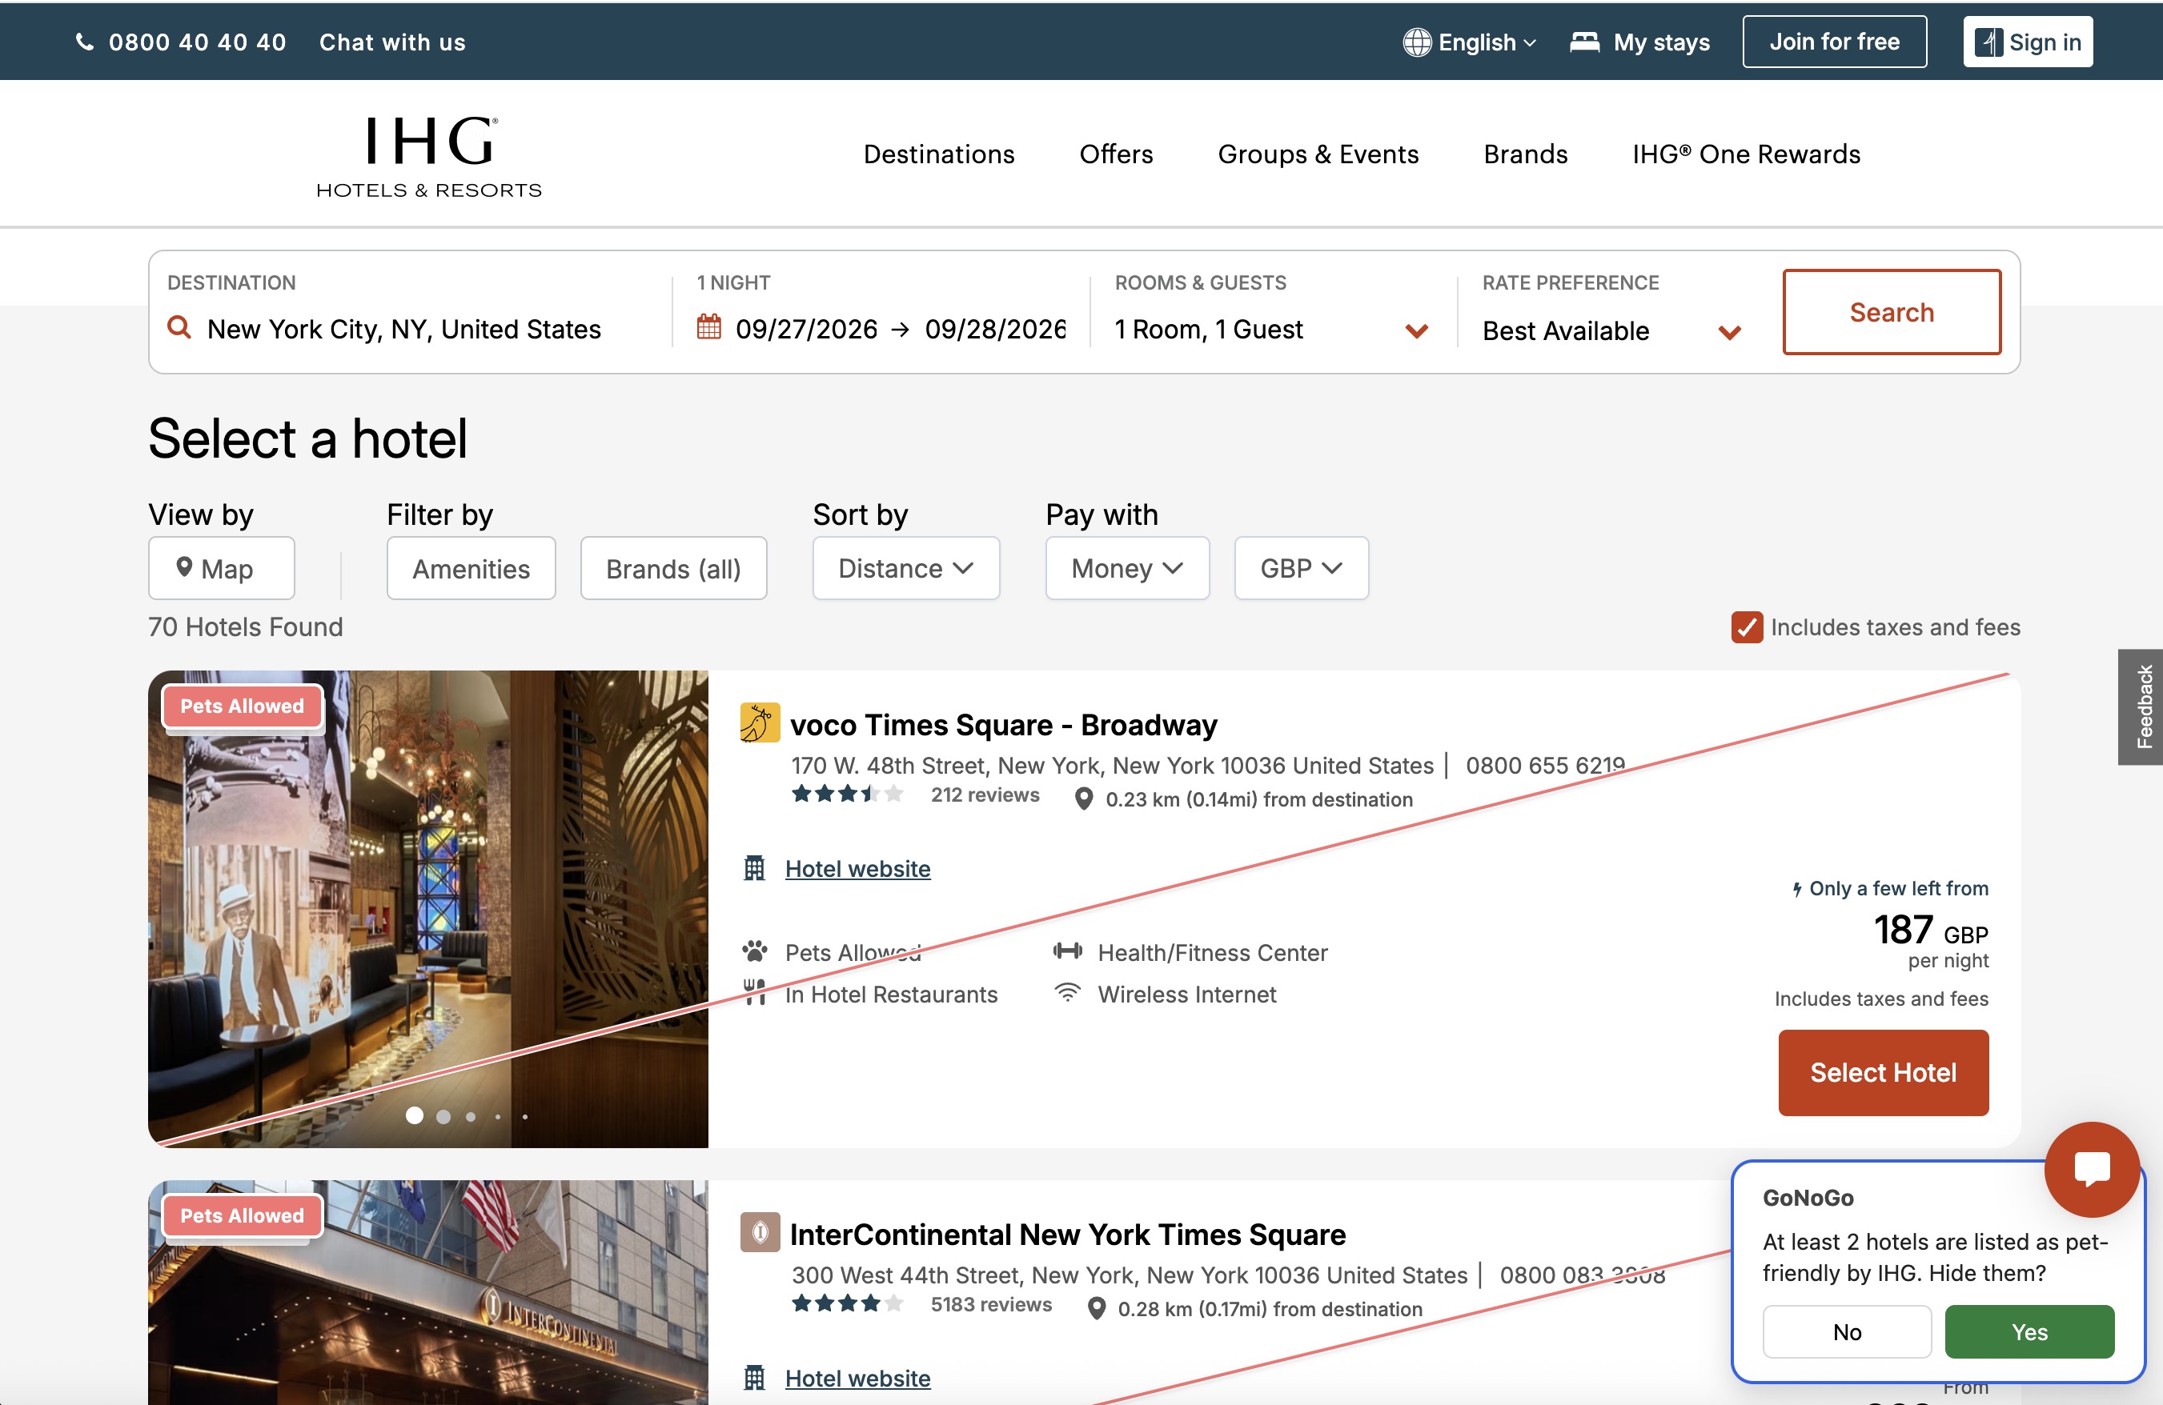Click the InterContinental star rating
The height and width of the screenshot is (1405, 2163).
[x=847, y=1303]
